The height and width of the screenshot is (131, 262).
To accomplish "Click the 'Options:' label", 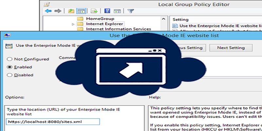I will pos(15,97).
